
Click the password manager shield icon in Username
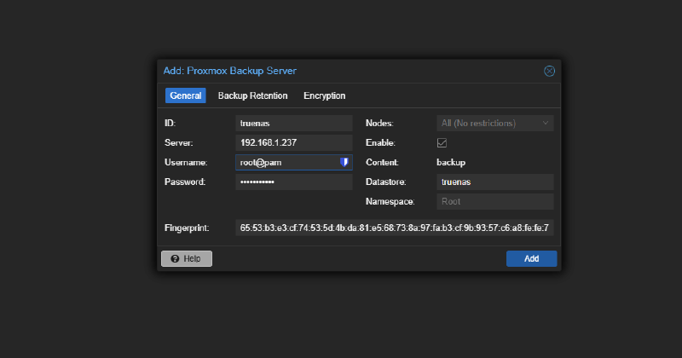click(344, 162)
